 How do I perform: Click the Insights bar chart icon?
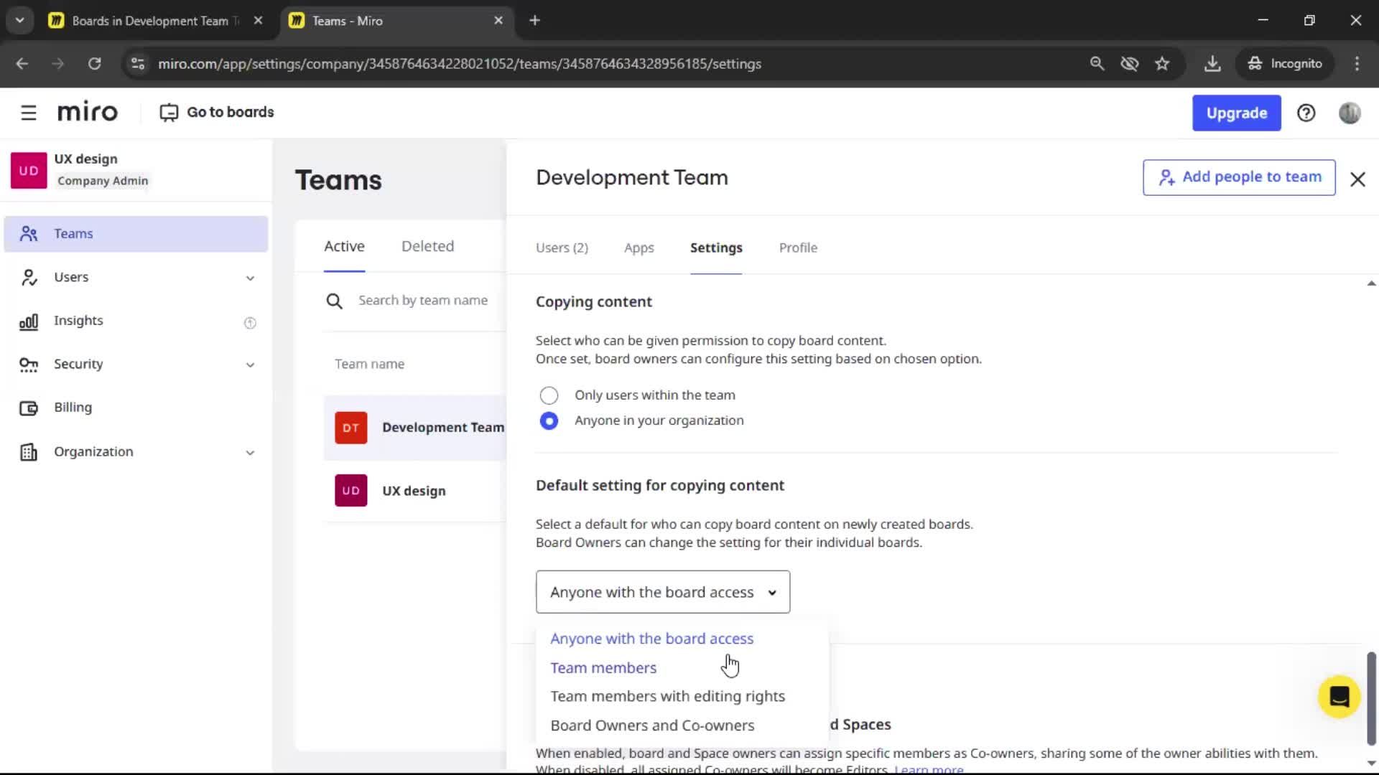click(x=29, y=321)
